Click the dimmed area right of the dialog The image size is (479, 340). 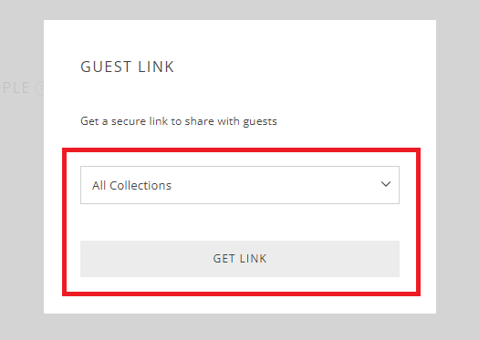click(458, 170)
